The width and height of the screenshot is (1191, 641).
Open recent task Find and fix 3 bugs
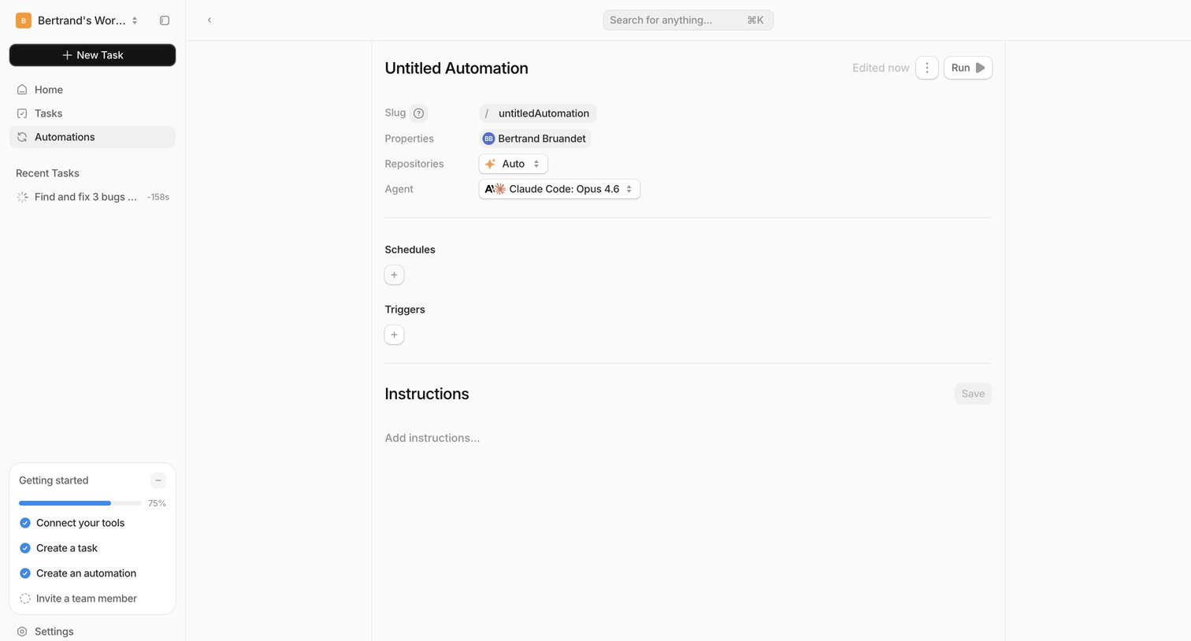click(x=93, y=197)
